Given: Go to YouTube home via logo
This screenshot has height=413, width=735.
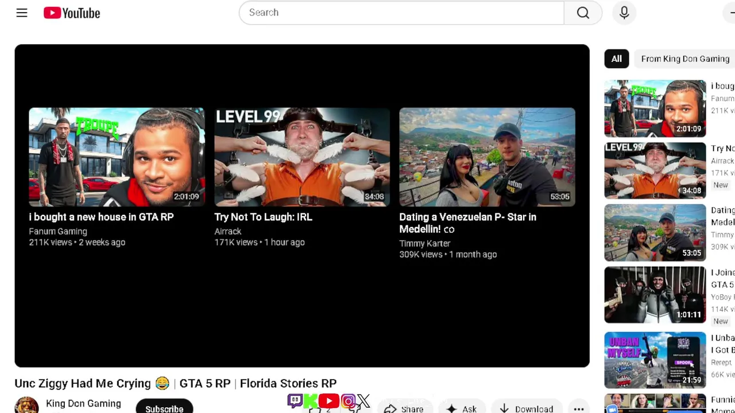Looking at the screenshot, I should tap(72, 13).
